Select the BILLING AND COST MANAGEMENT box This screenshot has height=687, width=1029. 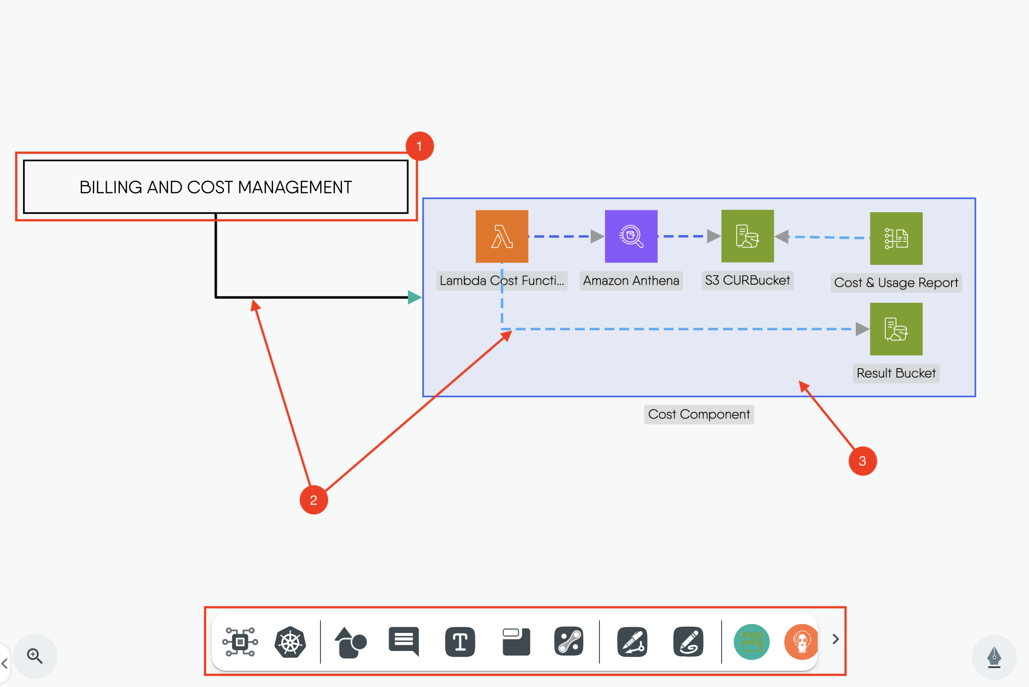tap(215, 187)
